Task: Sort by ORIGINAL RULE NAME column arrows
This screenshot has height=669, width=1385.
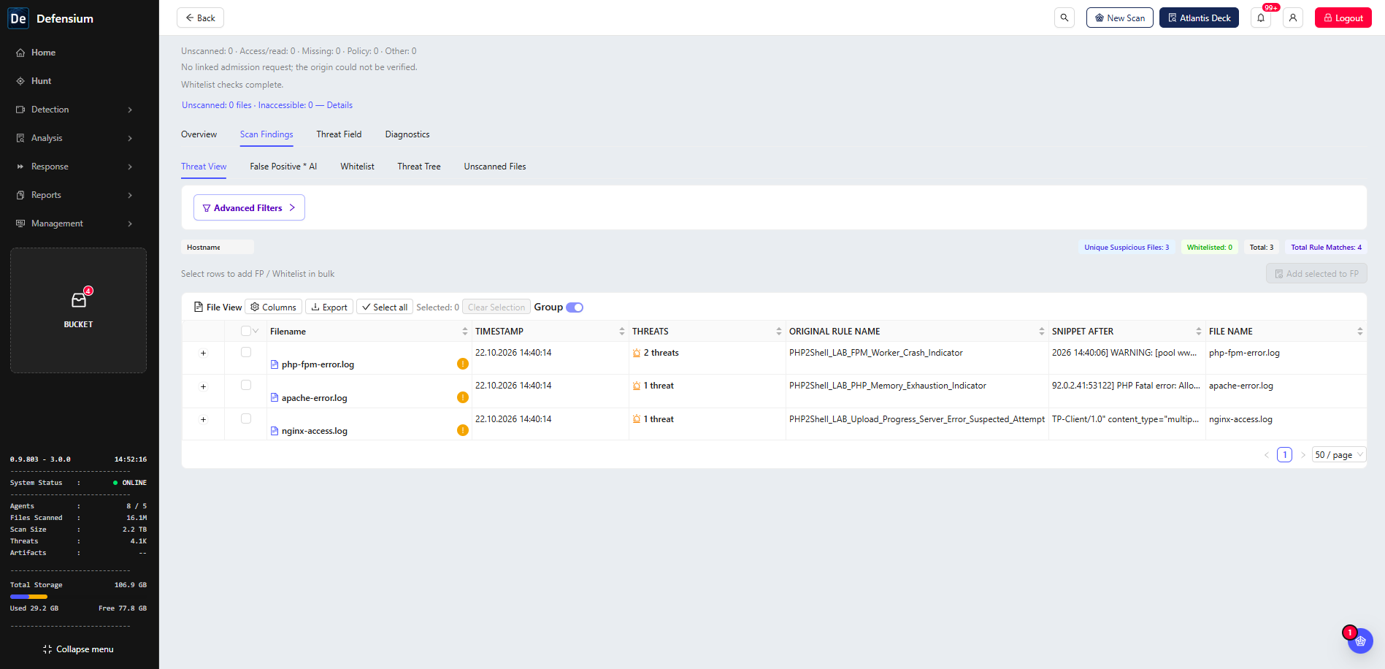Action: (1042, 332)
